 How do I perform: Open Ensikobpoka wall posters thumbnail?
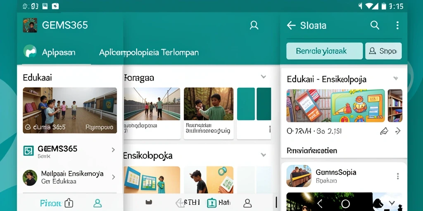(152, 180)
